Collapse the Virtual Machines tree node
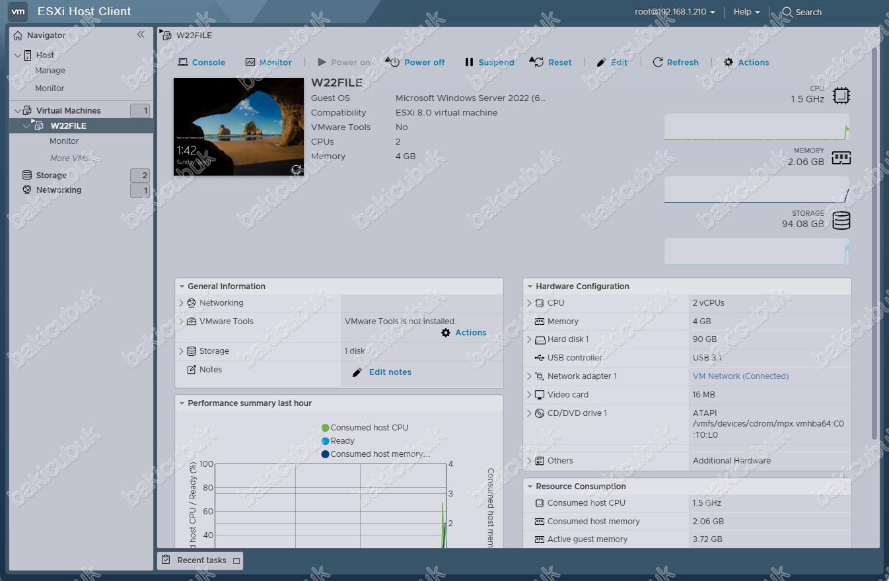This screenshot has height=581, width=889. point(18,111)
